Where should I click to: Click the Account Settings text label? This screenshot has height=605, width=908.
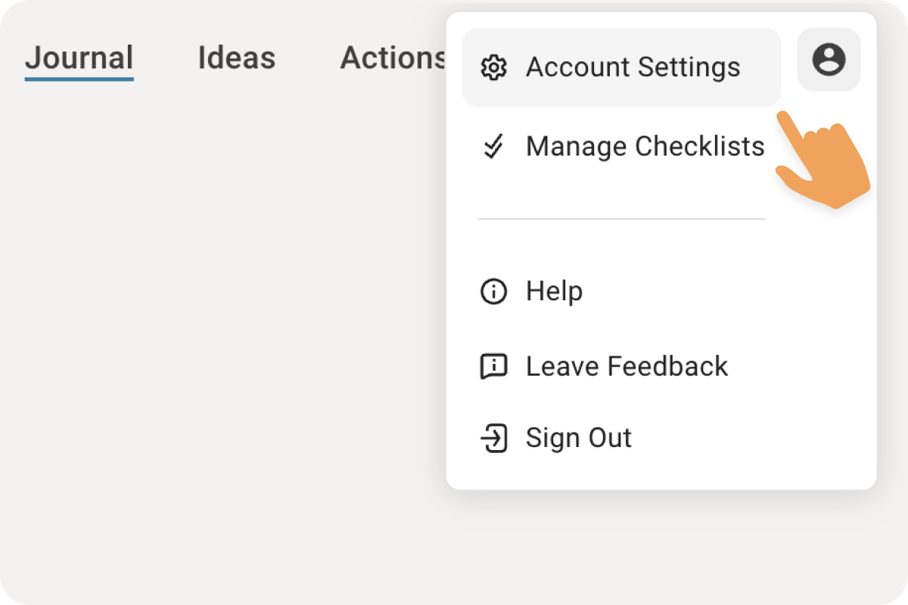point(633,67)
